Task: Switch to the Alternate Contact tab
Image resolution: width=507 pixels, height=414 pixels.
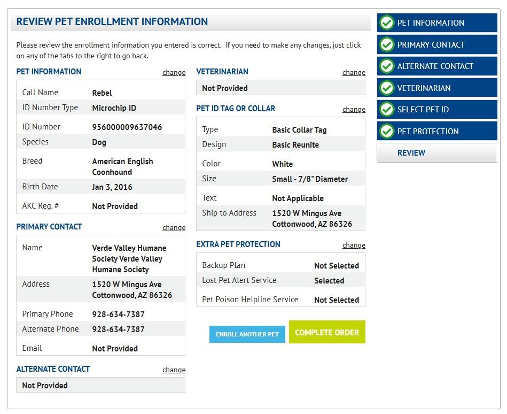Action: 435,66
